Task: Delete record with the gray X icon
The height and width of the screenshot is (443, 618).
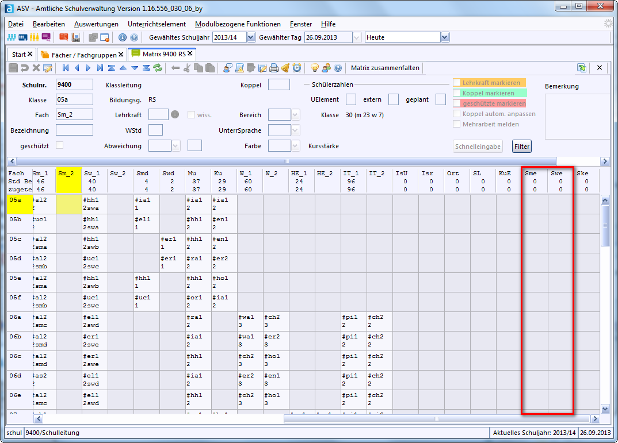Action: tap(36, 68)
